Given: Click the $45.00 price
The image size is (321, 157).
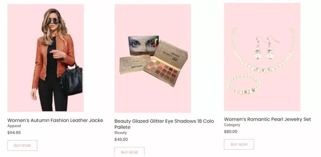Looking at the screenshot, I should 121,140.
